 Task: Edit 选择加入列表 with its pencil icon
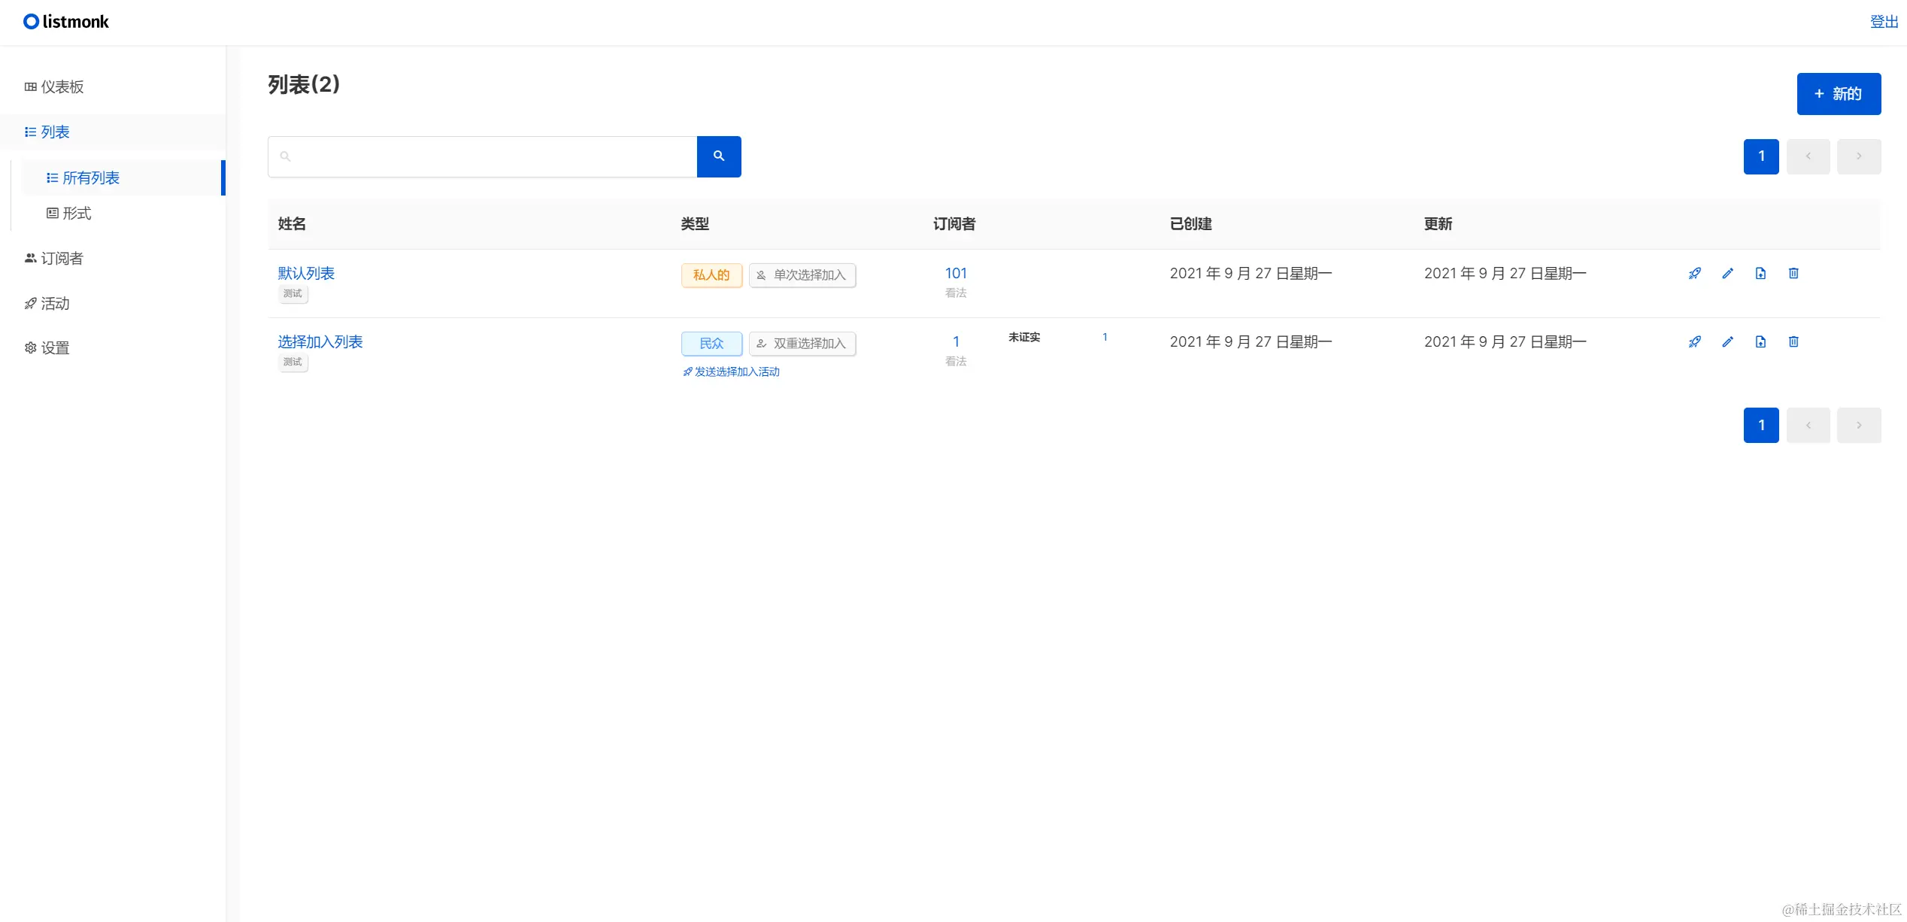[x=1727, y=342]
